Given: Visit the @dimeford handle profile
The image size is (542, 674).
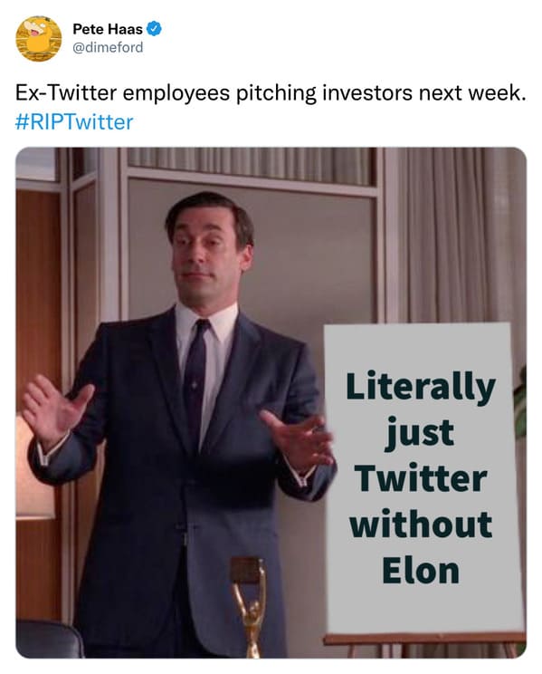Looking at the screenshot, I should point(108,47).
